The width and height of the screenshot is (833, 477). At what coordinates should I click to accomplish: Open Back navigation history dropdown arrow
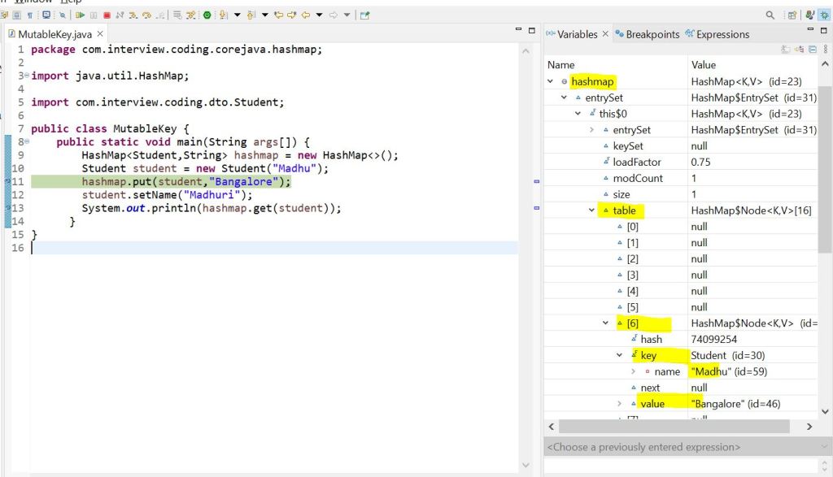[x=319, y=15]
